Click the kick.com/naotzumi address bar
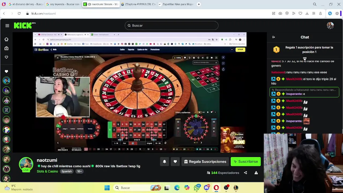This screenshot has width=343, height=193. 44,13
